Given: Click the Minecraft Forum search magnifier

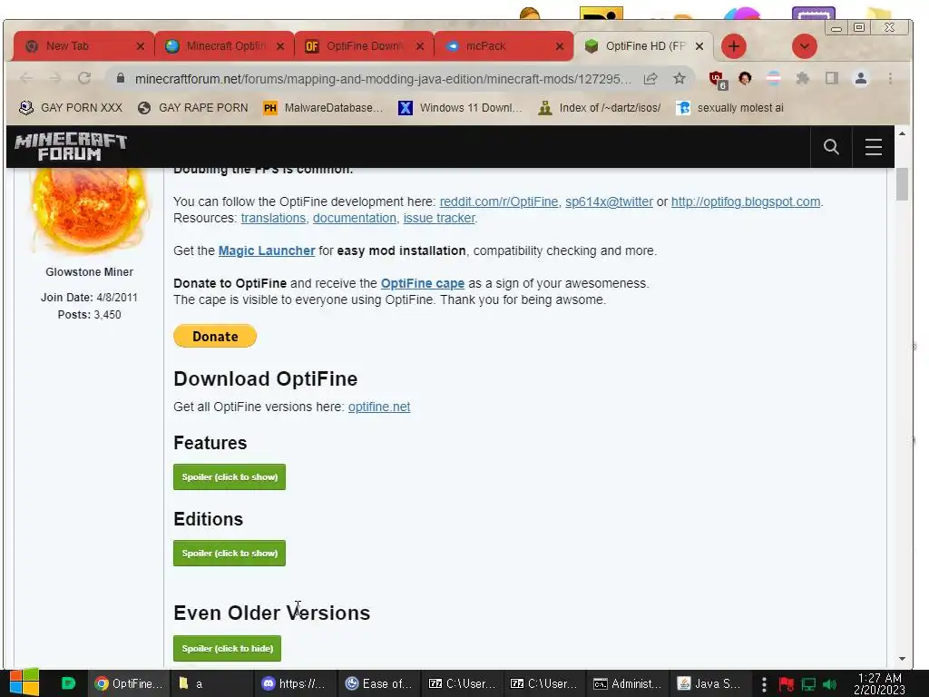Looking at the screenshot, I should pyautogui.click(x=831, y=146).
